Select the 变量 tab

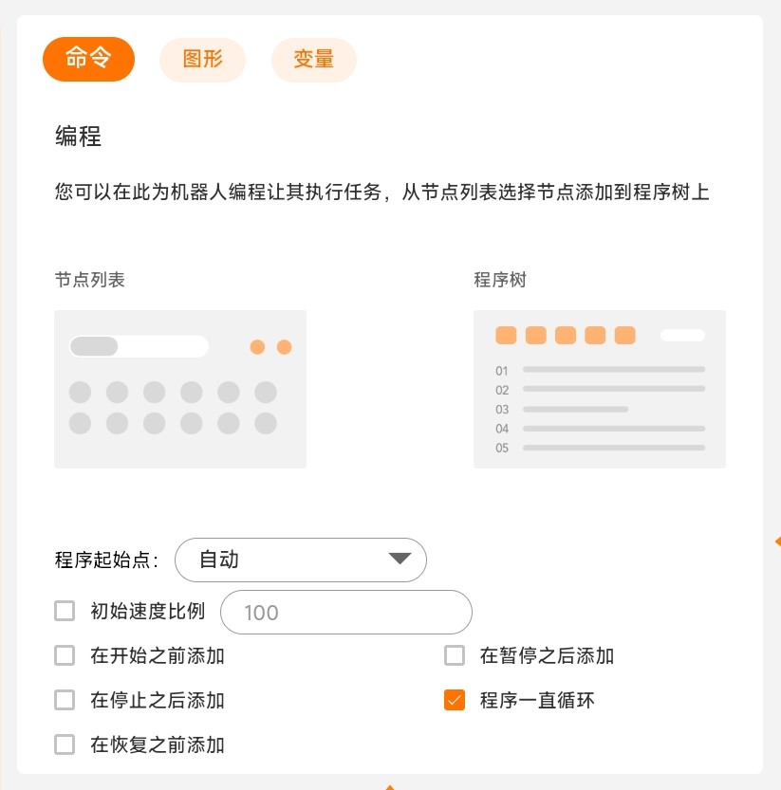(313, 60)
